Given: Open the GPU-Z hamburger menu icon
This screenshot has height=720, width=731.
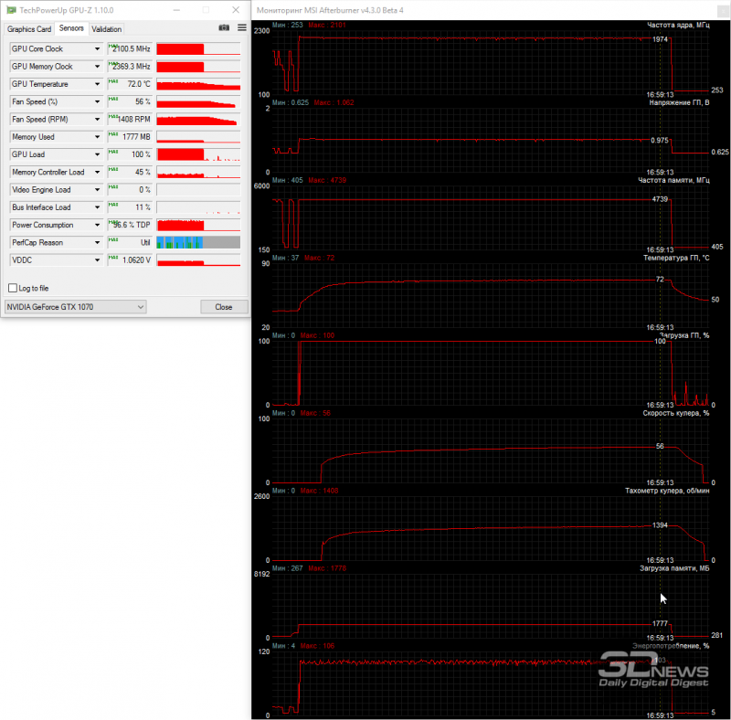Looking at the screenshot, I should pyautogui.click(x=242, y=28).
